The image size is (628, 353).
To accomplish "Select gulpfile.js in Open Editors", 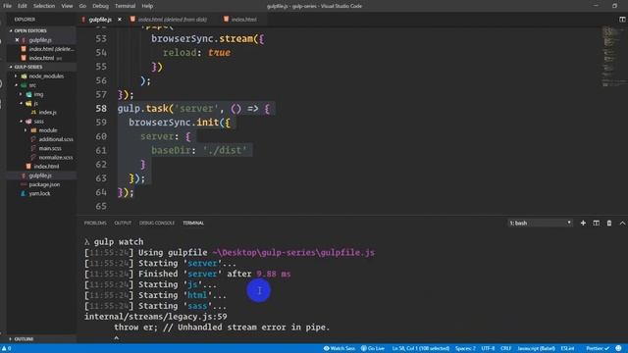I will tap(40, 40).
